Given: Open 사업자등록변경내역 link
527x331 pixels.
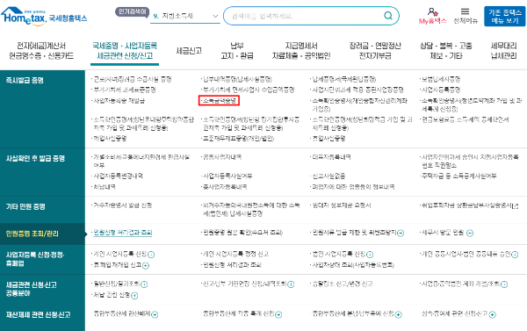Looking at the screenshot, I should (118, 176).
